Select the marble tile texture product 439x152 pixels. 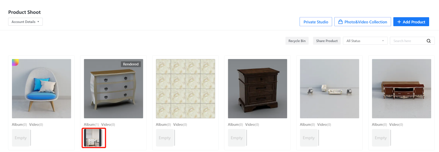(x=185, y=89)
